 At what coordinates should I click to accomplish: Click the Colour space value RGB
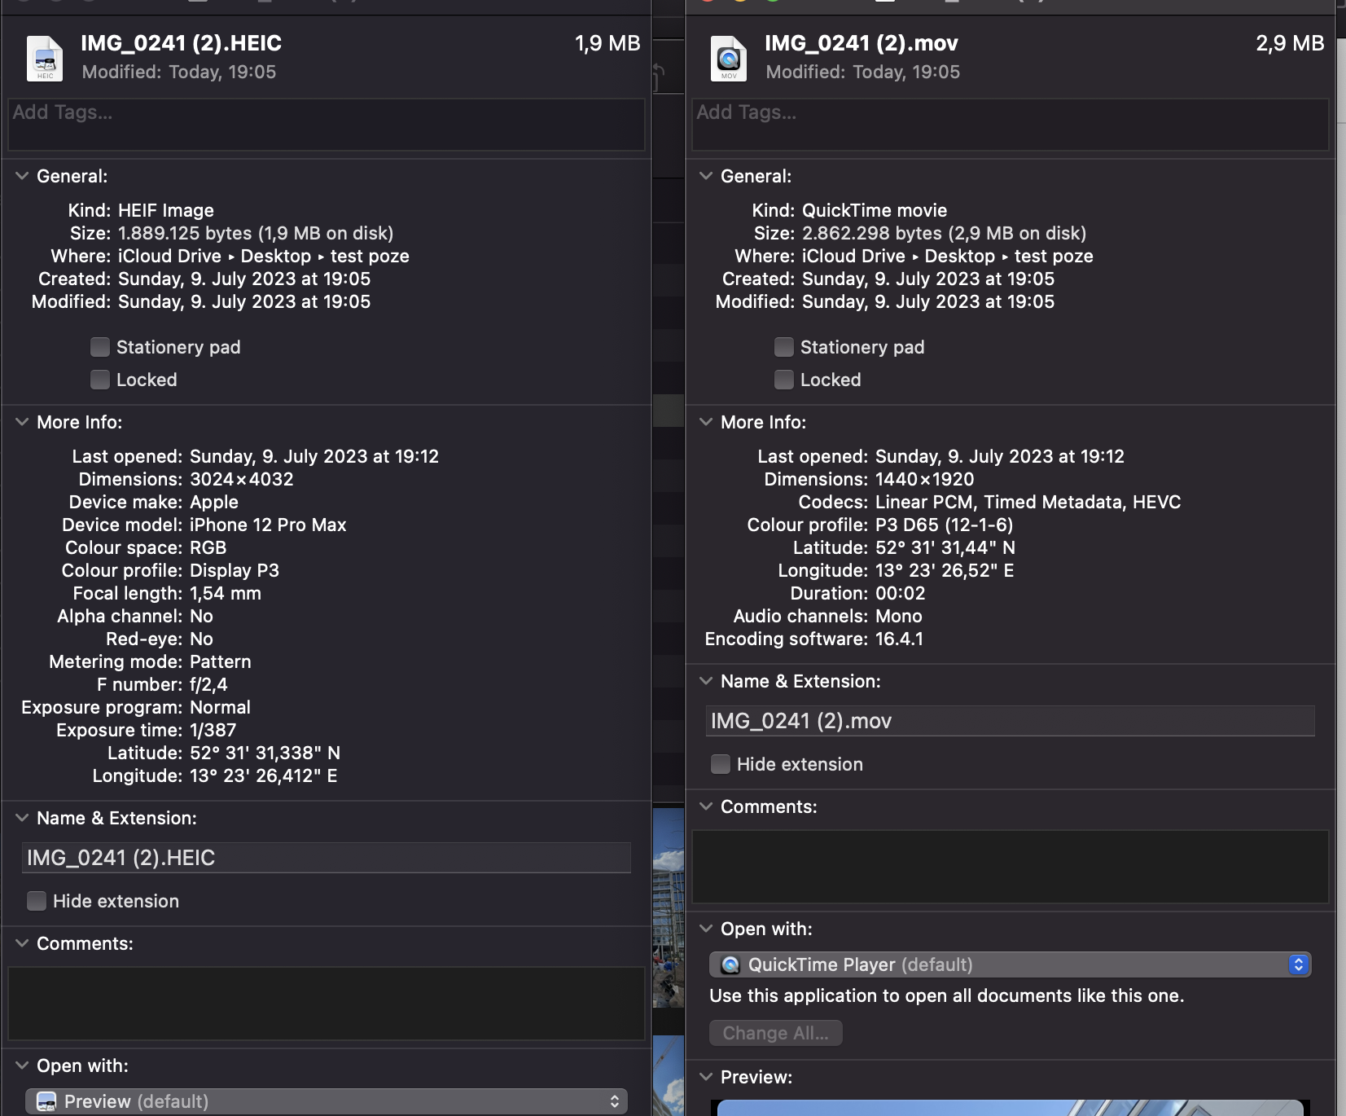(208, 547)
